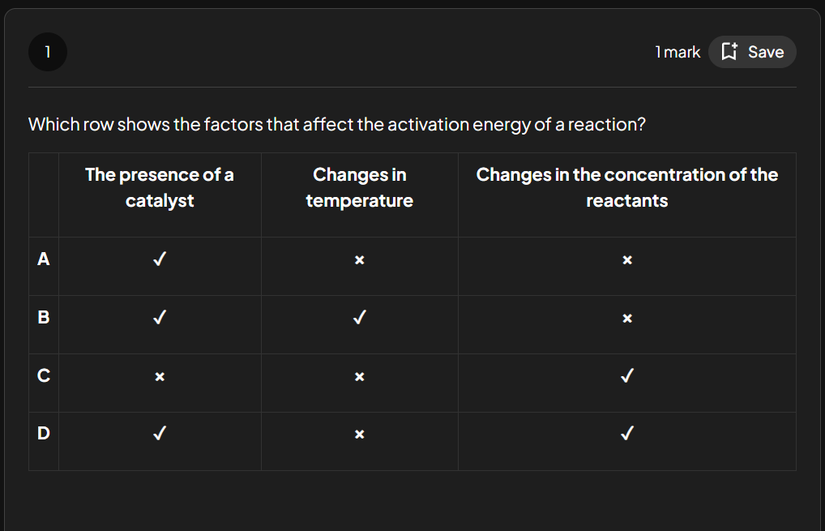Click the concentration of reactants column header

click(626, 187)
